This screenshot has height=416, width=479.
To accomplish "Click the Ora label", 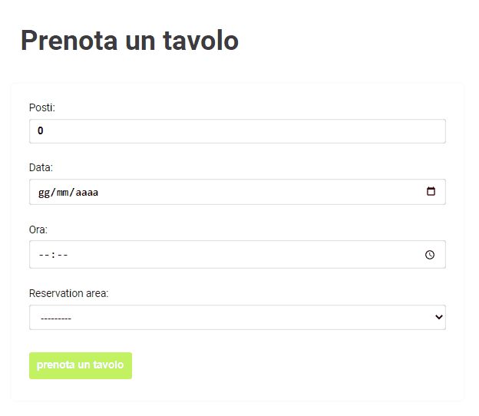I will tap(38, 229).
